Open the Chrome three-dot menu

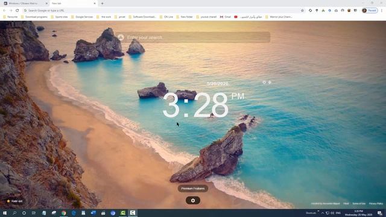click(382, 11)
